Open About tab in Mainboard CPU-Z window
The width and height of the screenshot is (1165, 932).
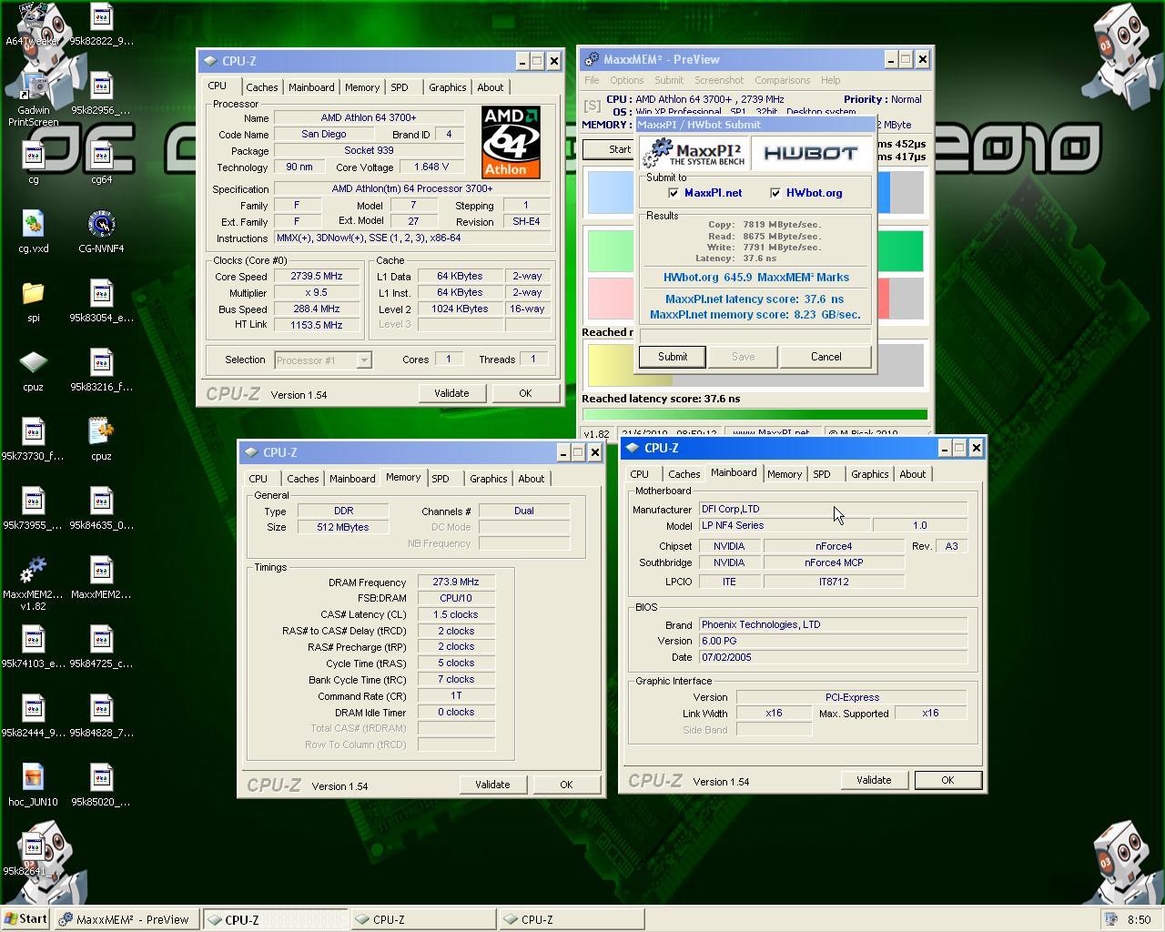pos(912,474)
